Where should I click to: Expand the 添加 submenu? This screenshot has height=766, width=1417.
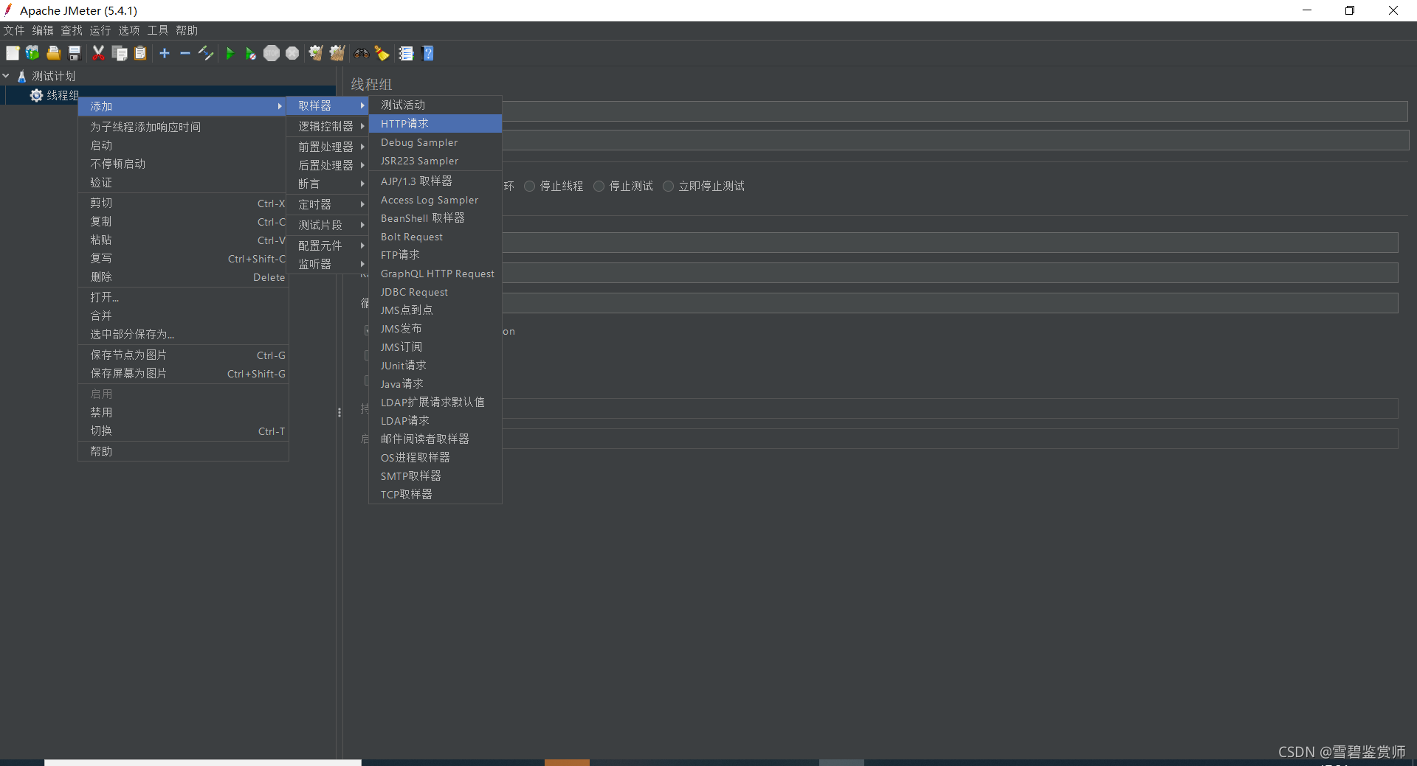(x=184, y=106)
